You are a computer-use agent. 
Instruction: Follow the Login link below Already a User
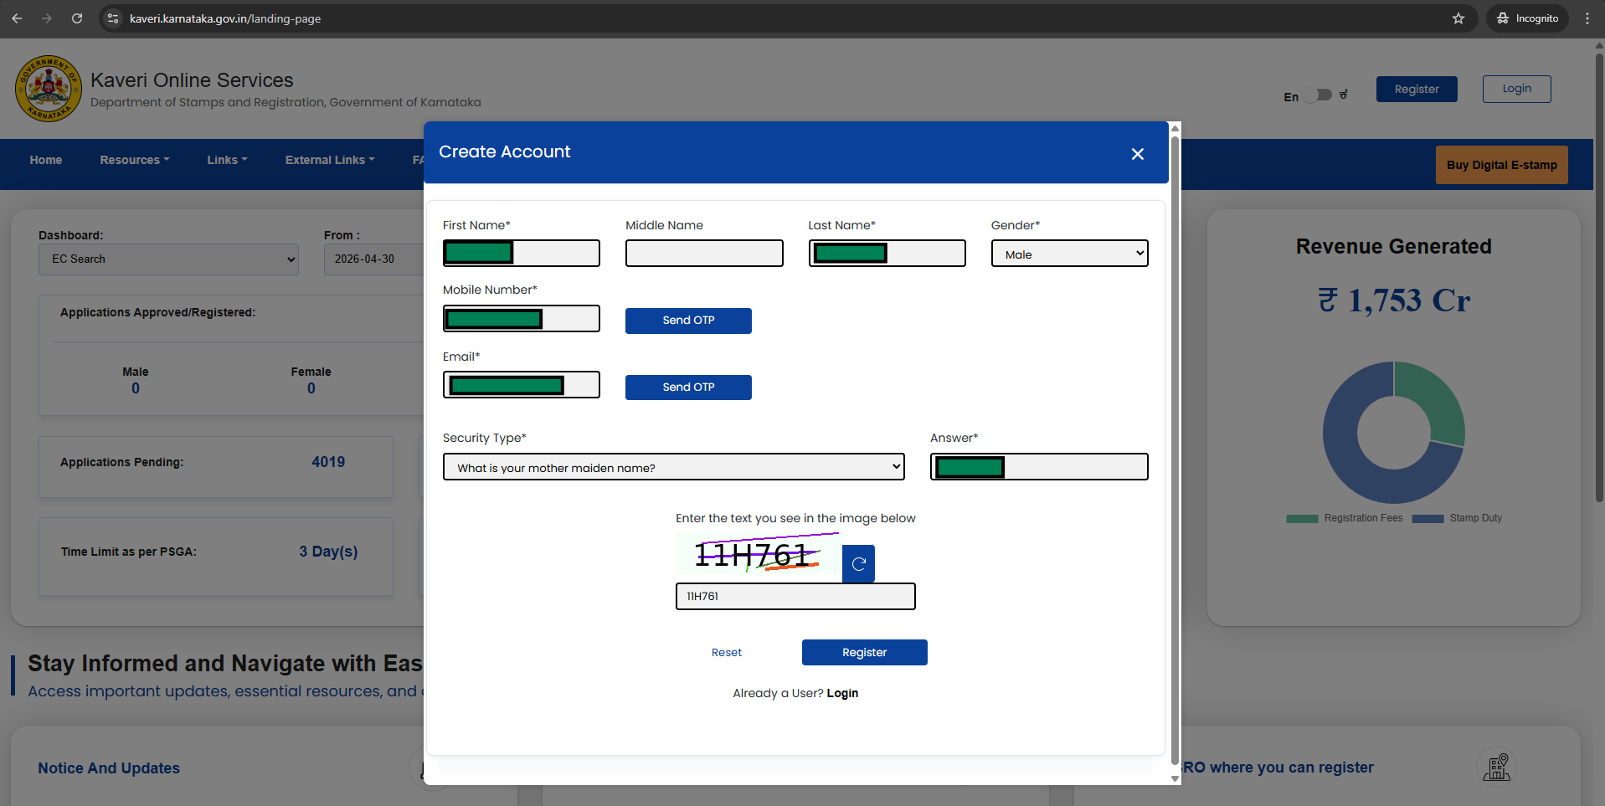pos(842,693)
